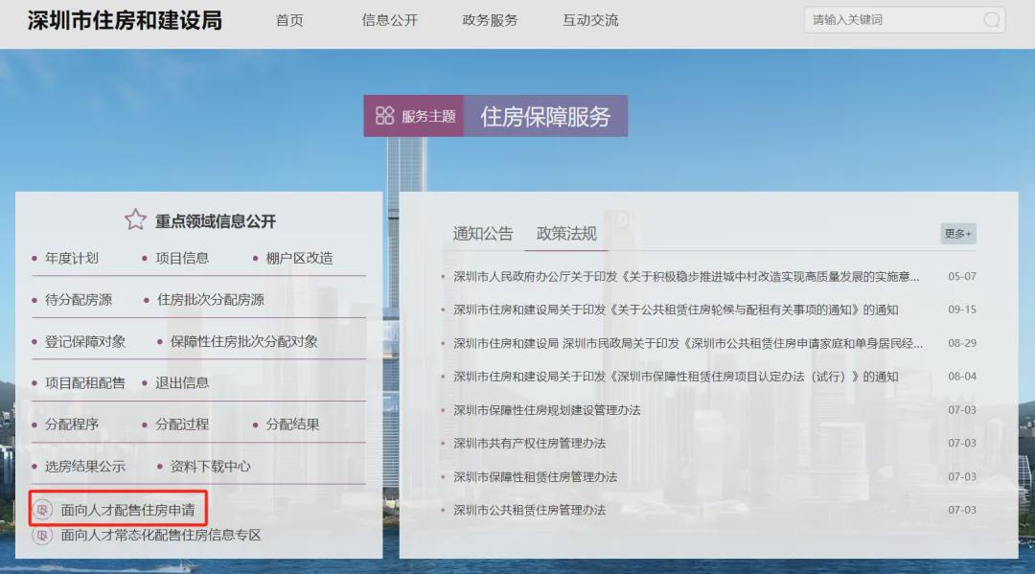Viewport: 1035px width, 574px height.
Task: Open the 资料下载中心 link
Action: click(x=210, y=467)
